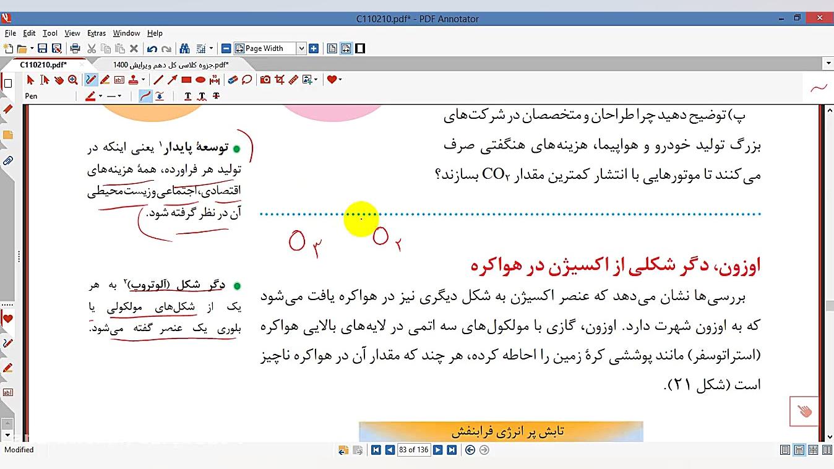Image resolution: width=834 pixels, height=469 pixels.
Task: Select the Highlighter tool
Action: [x=104, y=80]
